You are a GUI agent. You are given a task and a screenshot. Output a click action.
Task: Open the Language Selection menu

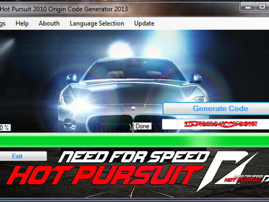point(97,23)
